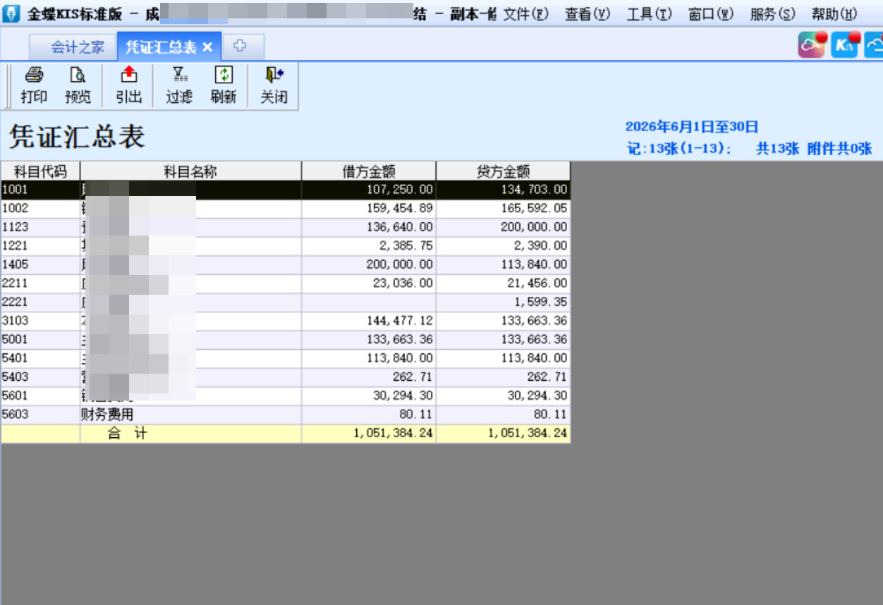Open the Filter (过滤) tool
The image size is (883, 605).
pyautogui.click(x=179, y=85)
